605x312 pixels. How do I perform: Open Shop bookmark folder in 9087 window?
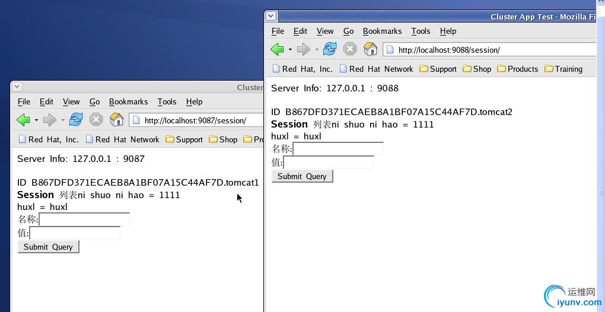pos(224,139)
